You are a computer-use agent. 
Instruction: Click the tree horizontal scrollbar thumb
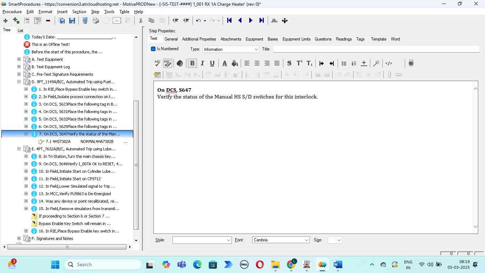click(67, 247)
